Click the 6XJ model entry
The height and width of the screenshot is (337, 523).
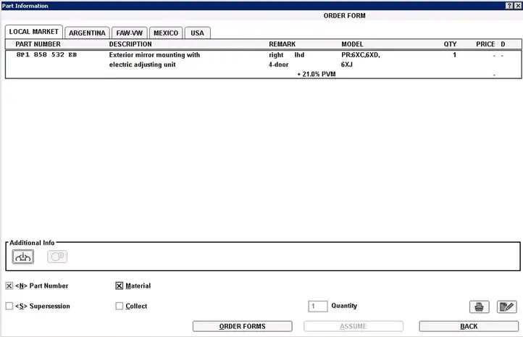click(347, 65)
